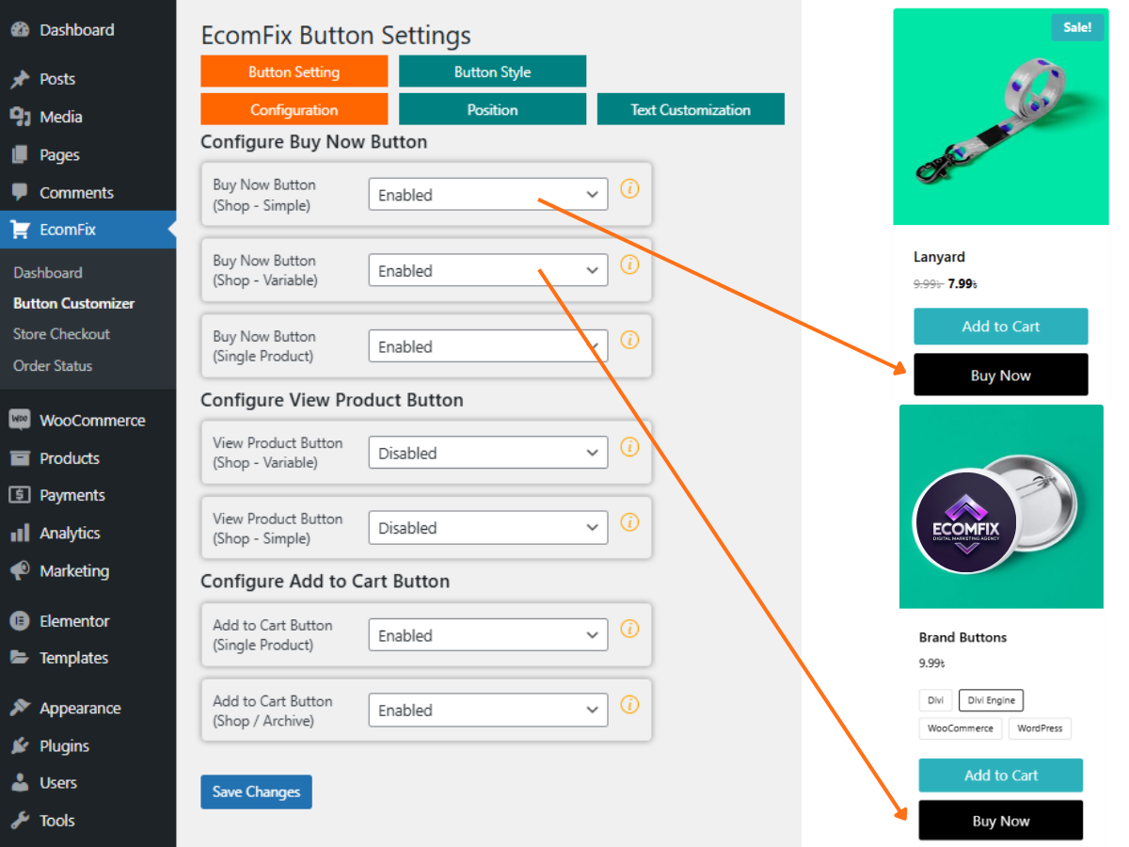The image size is (1129, 847).
Task: Click the Save Changes button
Action: click(x=256, y=791)
